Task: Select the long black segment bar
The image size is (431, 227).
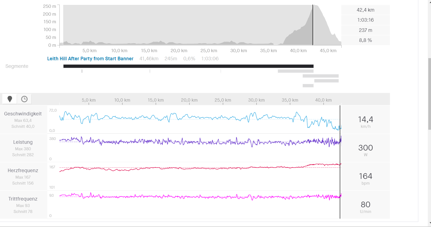Action: (188, 66)
